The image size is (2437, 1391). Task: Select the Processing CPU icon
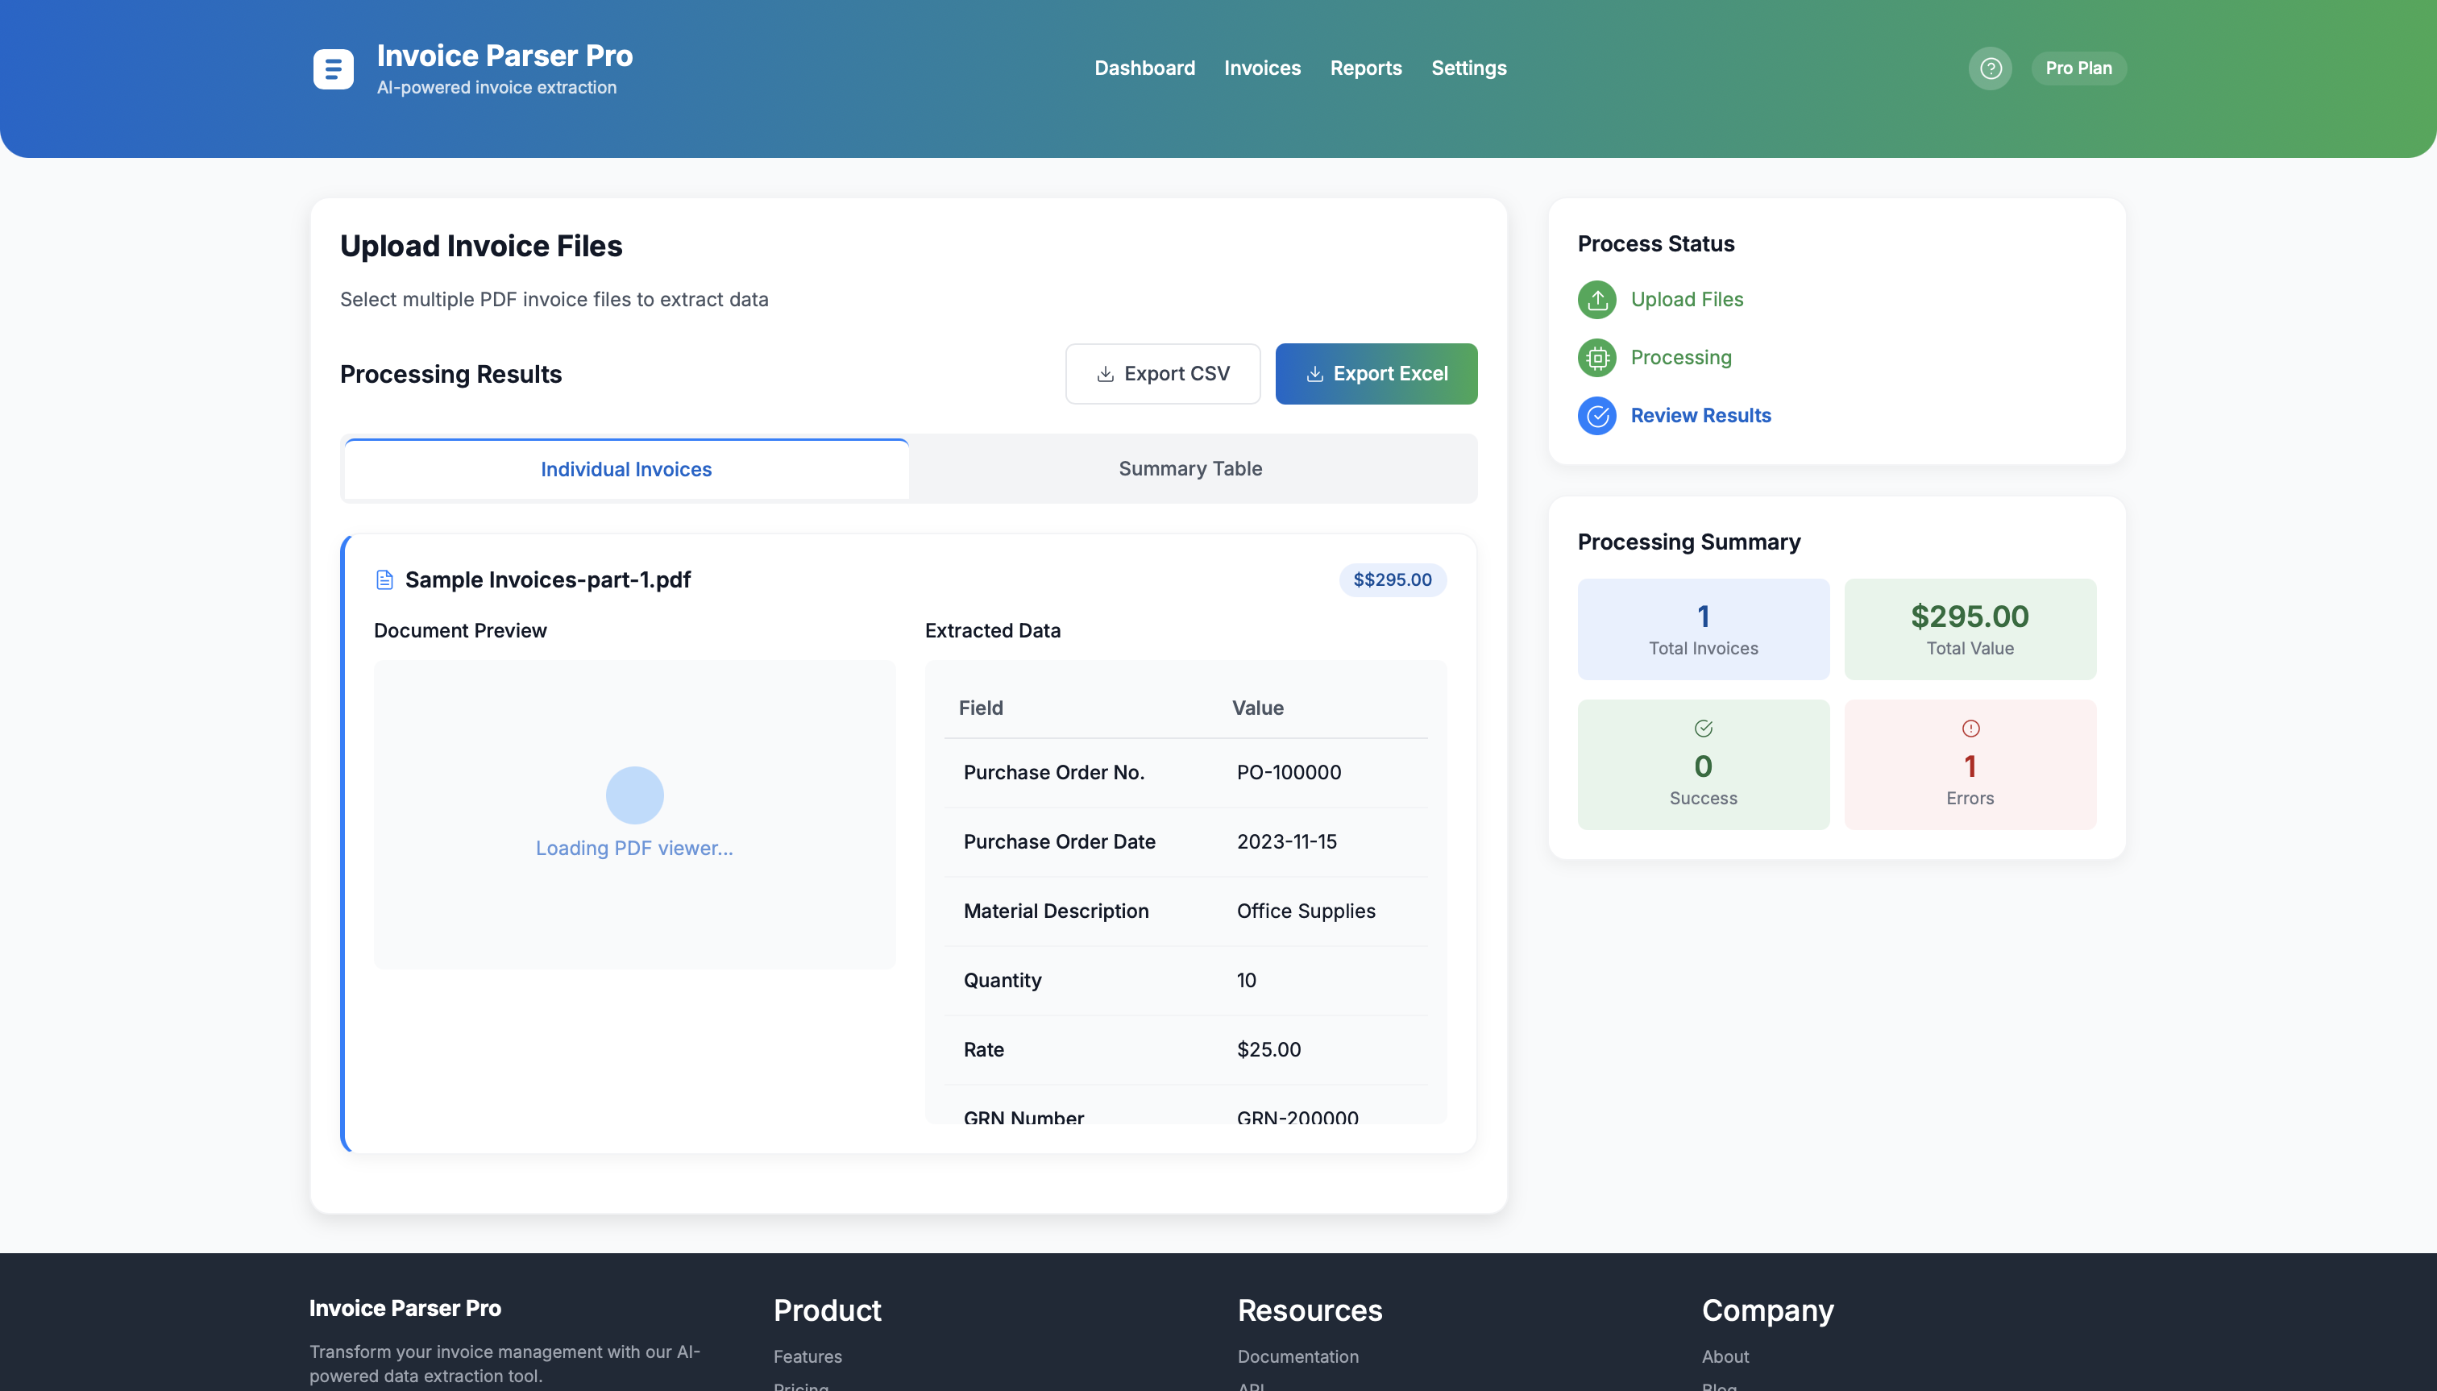point(1596,357)
